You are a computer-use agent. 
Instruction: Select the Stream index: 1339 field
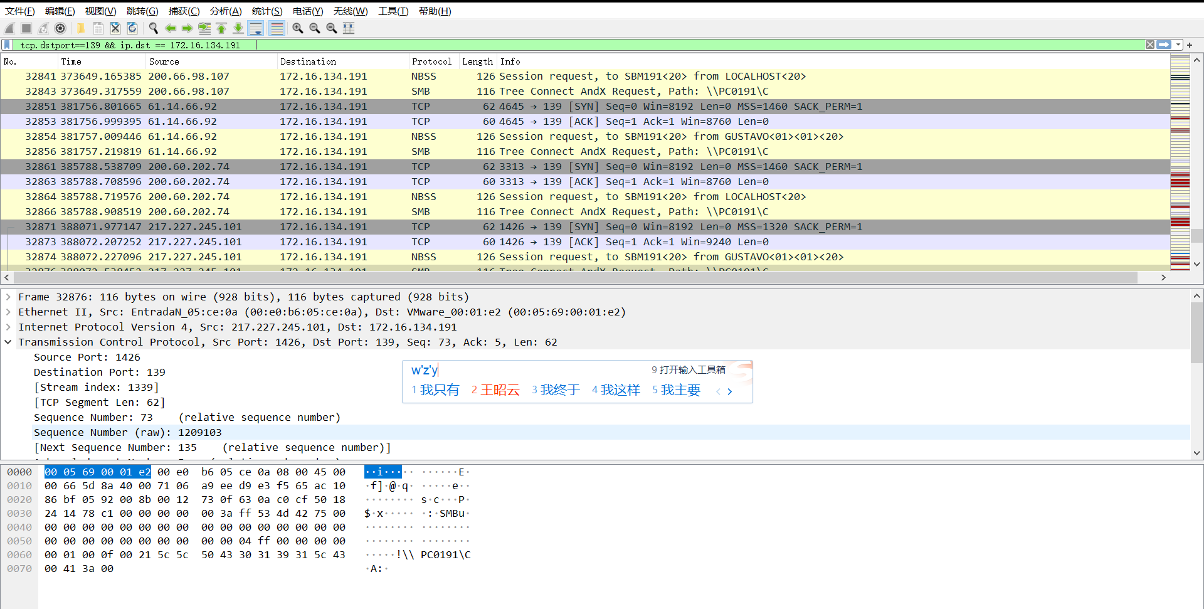(96, 387)
